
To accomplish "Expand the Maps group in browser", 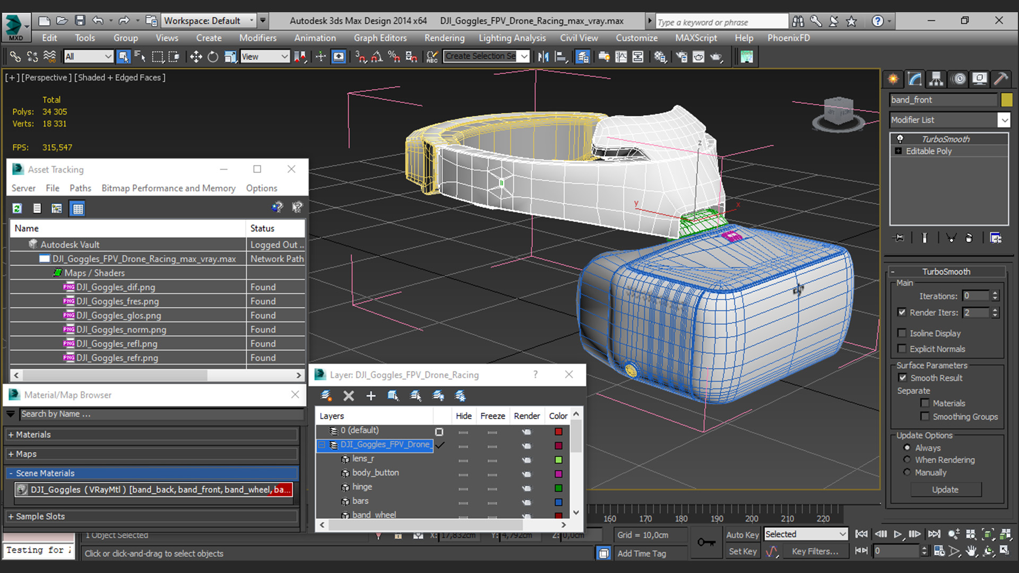I will pos(151,454).
